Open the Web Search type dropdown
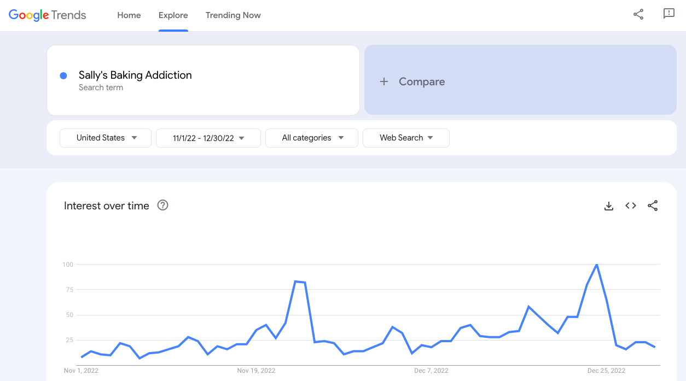The image size is (686, 381). (x=406, y=138)
